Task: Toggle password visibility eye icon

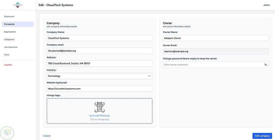Action: click(266, 65)
